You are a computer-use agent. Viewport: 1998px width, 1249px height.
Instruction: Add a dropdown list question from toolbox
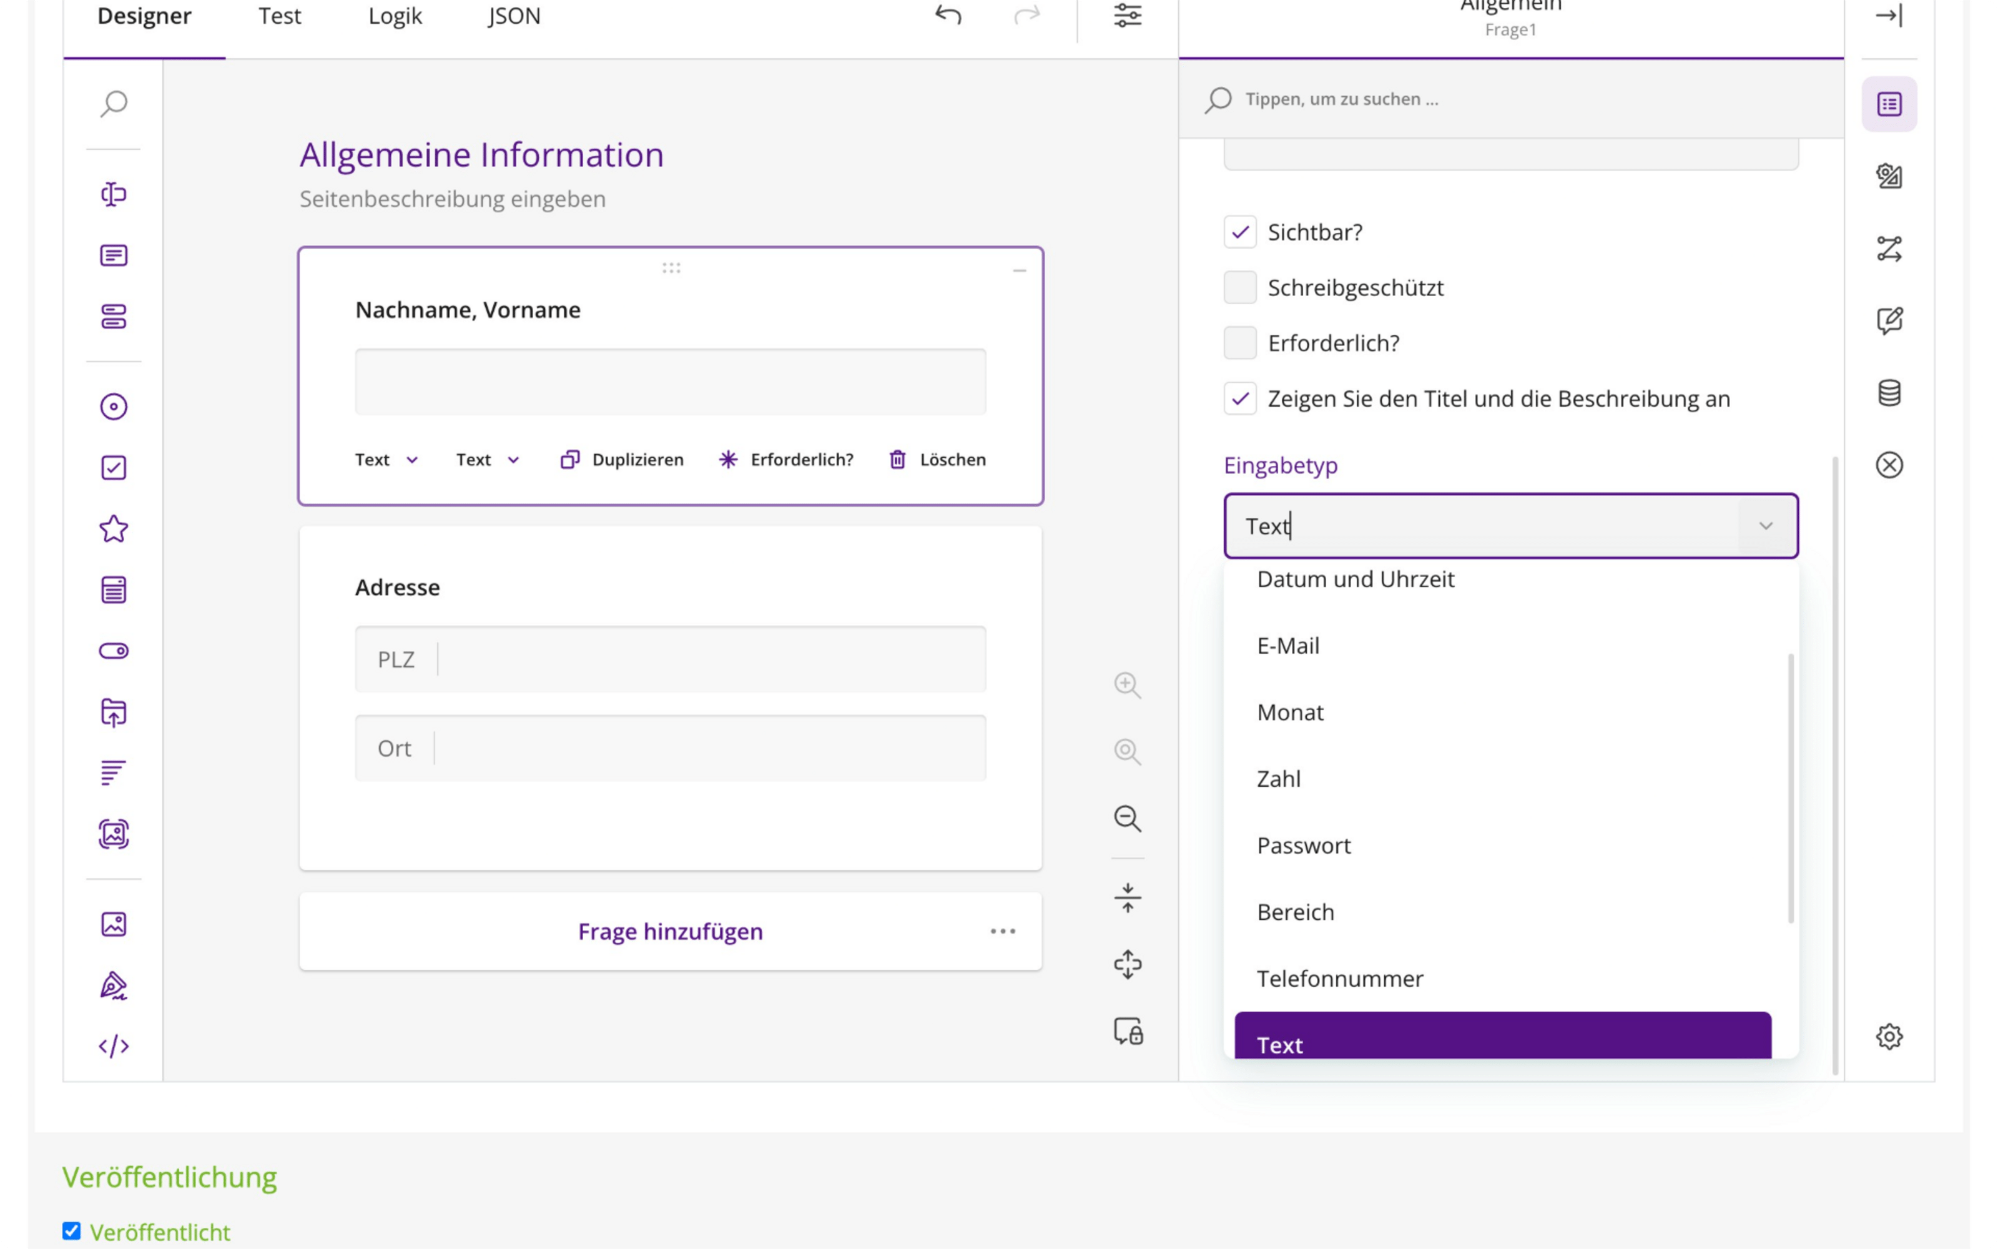114,590
